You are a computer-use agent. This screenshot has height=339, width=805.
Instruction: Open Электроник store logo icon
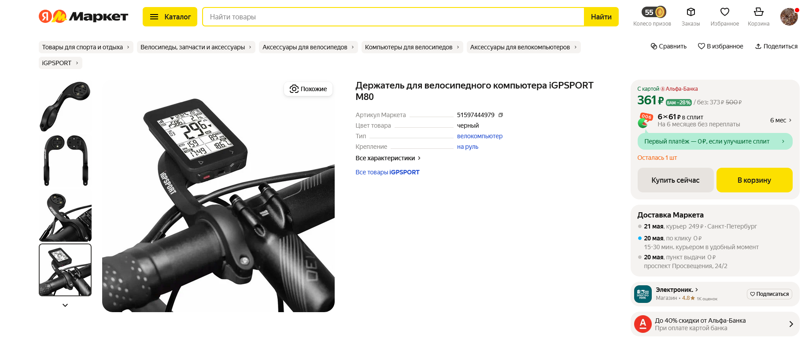click(x=643, y=294)
